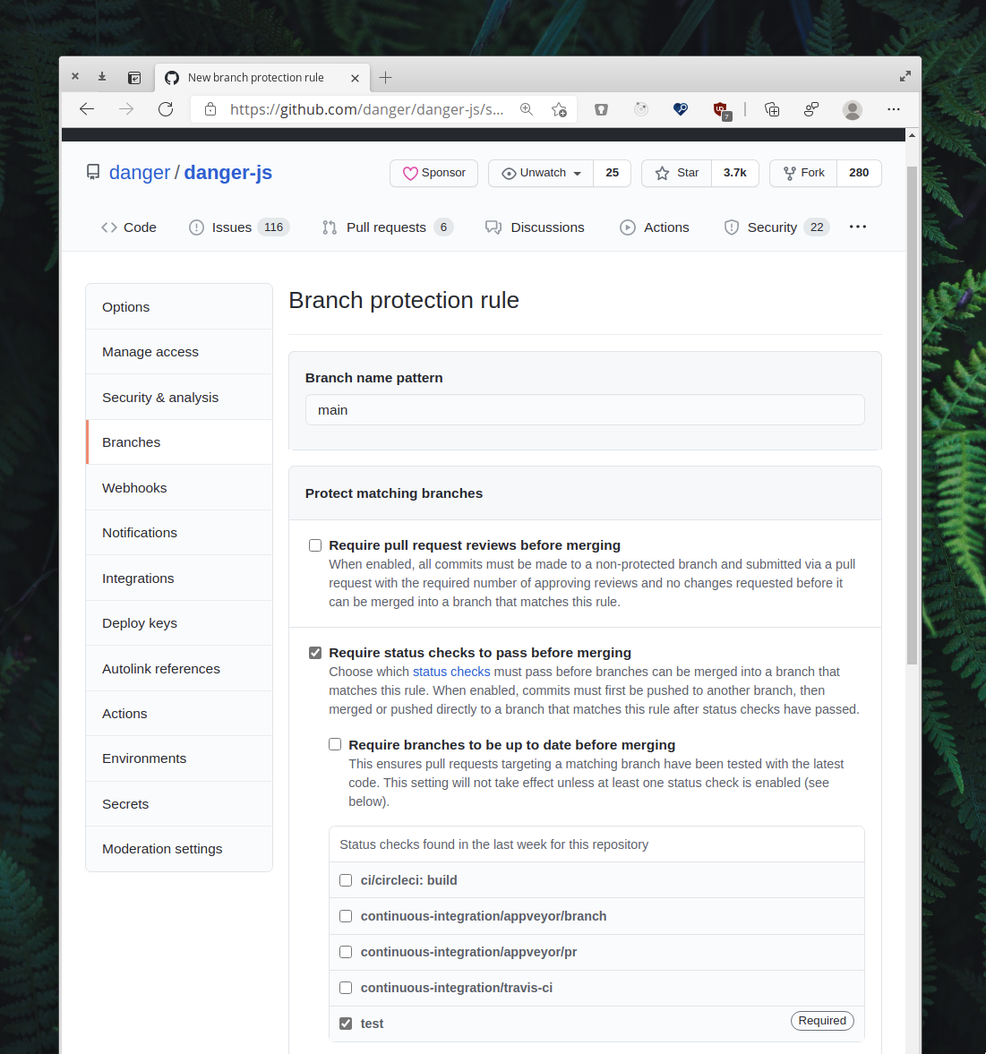Open Webhooks in settings sidebar
Viewport: 986px width, 1054px height.
(x=134, y=488)
